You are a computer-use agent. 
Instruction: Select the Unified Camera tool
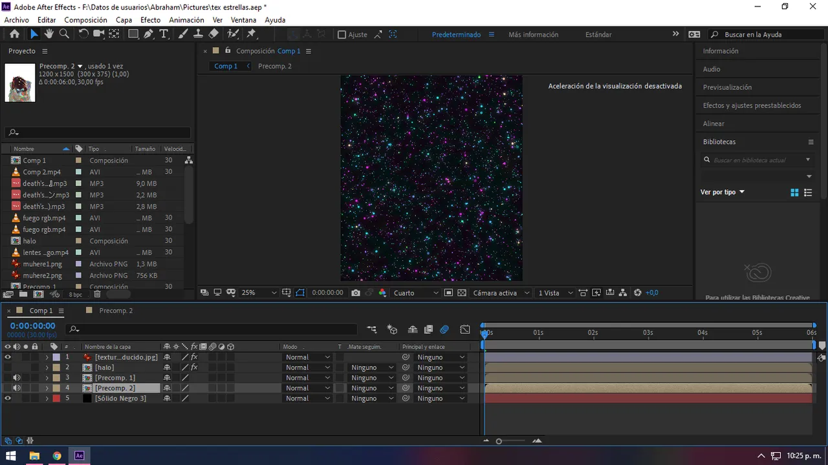click(x=99, y=34)
